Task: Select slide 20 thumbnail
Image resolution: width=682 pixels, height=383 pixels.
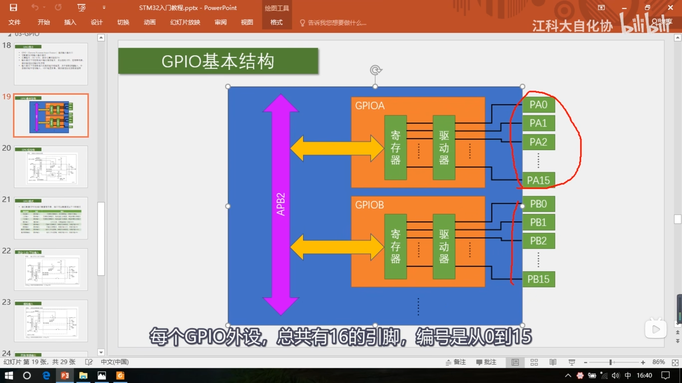Action: (51, 166)
